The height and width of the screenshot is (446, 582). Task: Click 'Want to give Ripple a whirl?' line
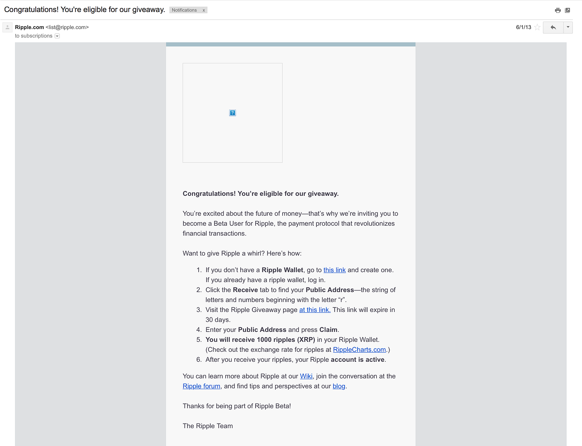tap(242, 253)
